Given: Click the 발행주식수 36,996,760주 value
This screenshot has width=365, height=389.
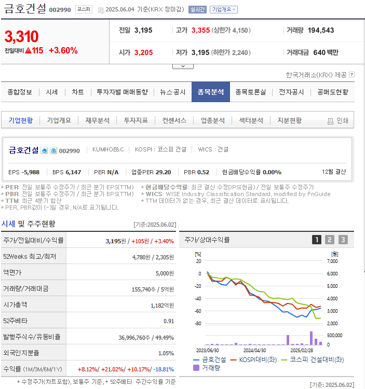Looking at the screenshot, I should click(134, 338).
